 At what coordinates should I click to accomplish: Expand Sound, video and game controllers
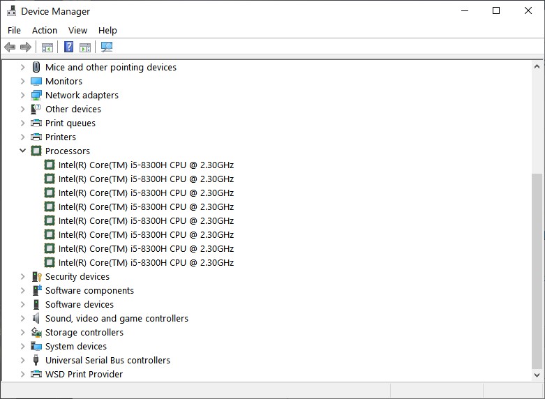point(22,319)
